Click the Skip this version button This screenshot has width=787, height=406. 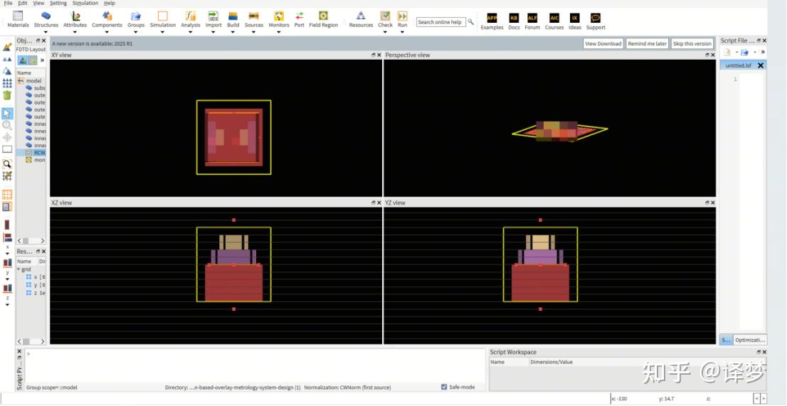point(692,43)
